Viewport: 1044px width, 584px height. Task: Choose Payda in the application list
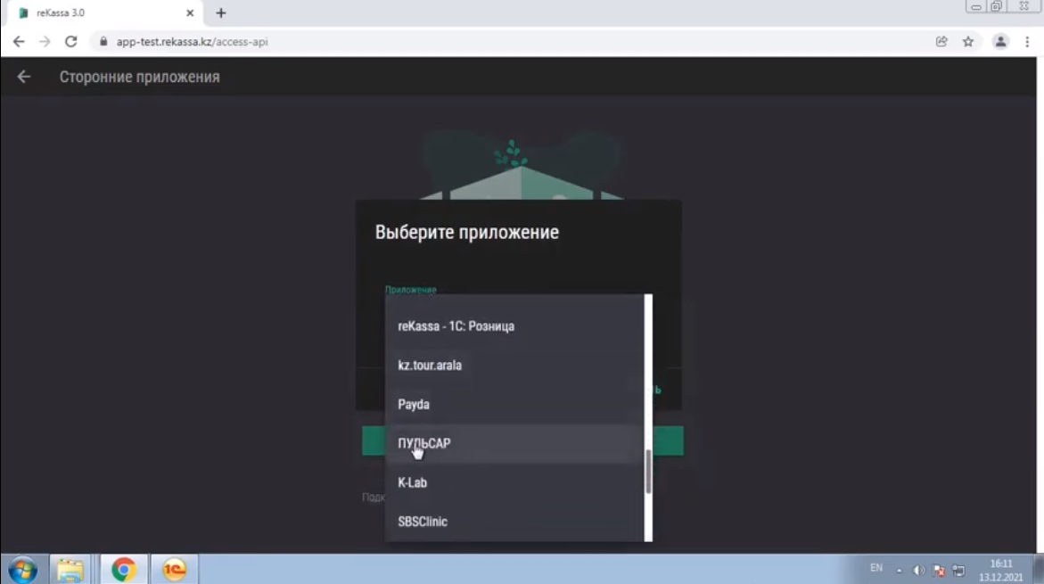pyautogui.click(x=514, y=404)
